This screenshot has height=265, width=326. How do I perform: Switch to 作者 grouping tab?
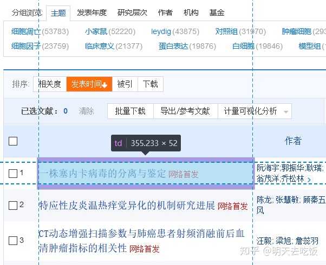[165, 12]
